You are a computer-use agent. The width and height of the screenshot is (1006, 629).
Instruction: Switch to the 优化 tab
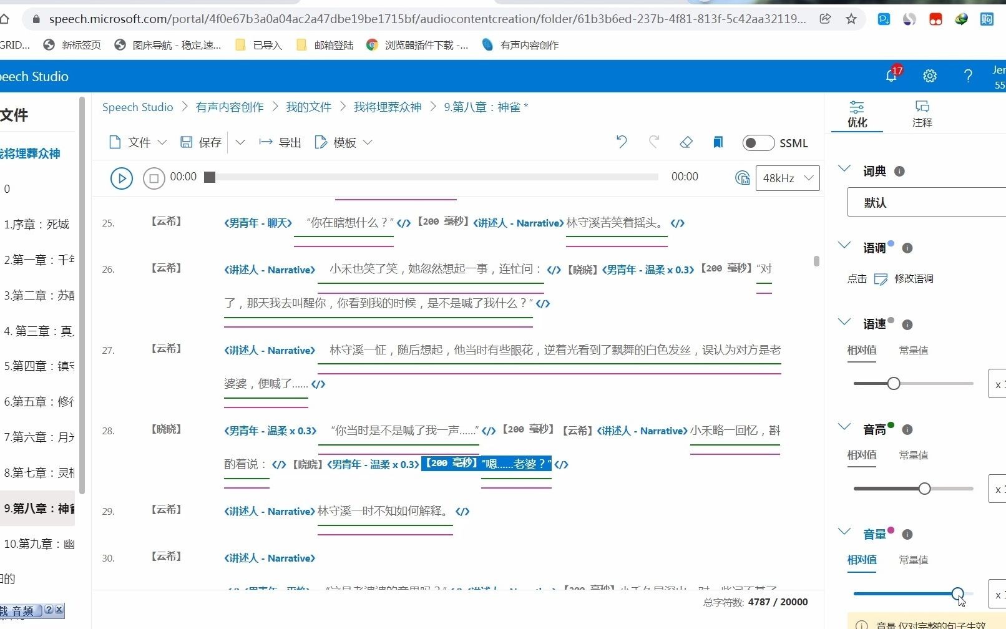coord(857,114)
